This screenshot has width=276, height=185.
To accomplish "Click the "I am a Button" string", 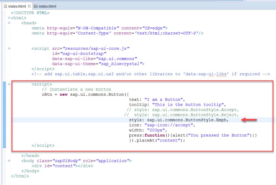I will click(163, 100).
